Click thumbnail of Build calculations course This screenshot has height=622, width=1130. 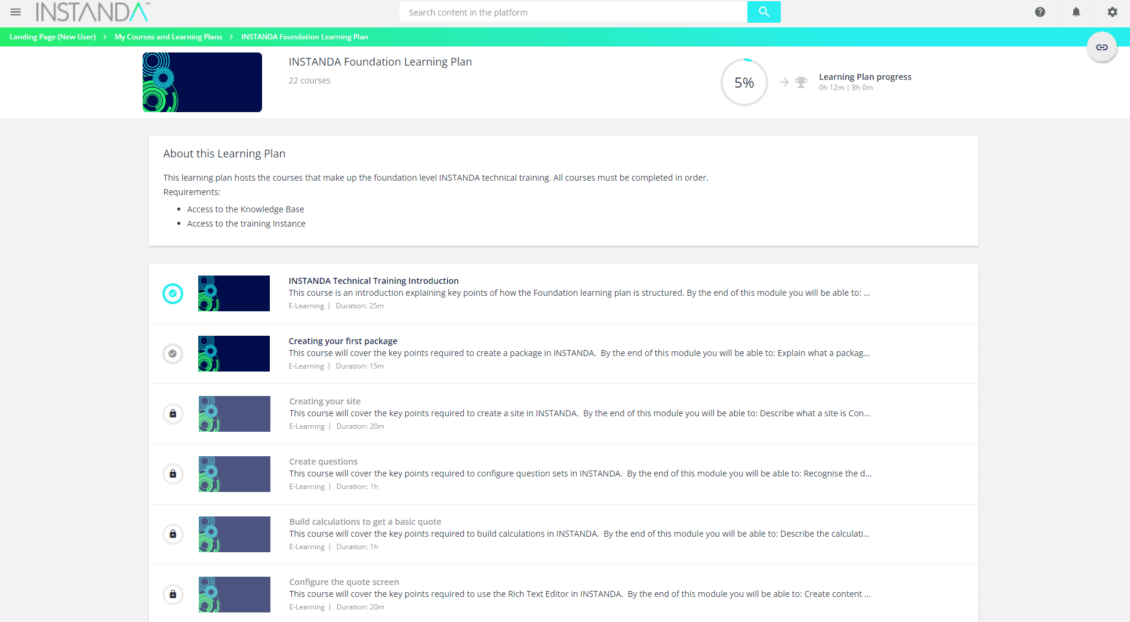point(235,534)
